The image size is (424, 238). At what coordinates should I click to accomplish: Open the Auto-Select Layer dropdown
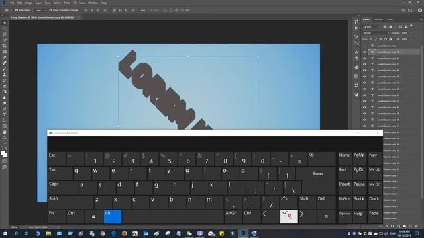(x=40, y=10)
